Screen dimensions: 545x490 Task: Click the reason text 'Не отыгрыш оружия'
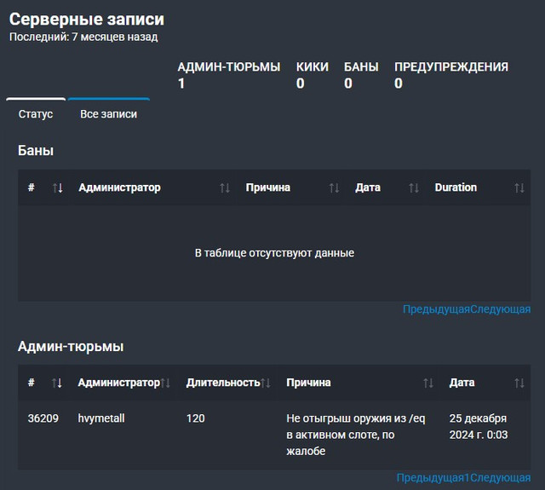point(339,418)
